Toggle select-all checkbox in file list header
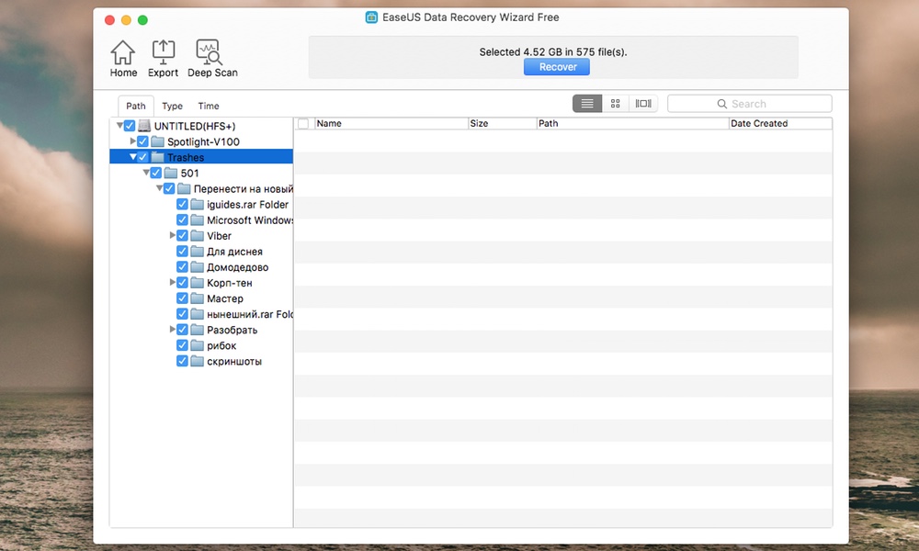This screenshot has height=551, width=919. [303, 124]
